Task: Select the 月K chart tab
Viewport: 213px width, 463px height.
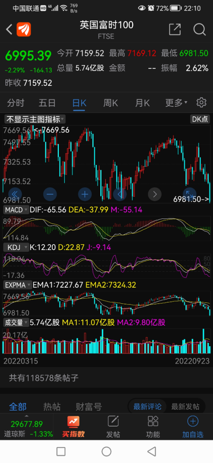Action: click(142, 103)
